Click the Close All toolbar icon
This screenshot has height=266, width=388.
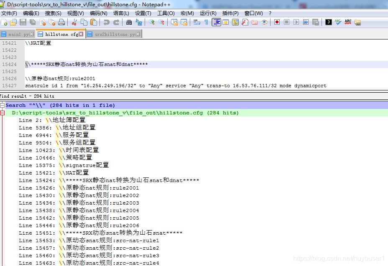(52, 23)
